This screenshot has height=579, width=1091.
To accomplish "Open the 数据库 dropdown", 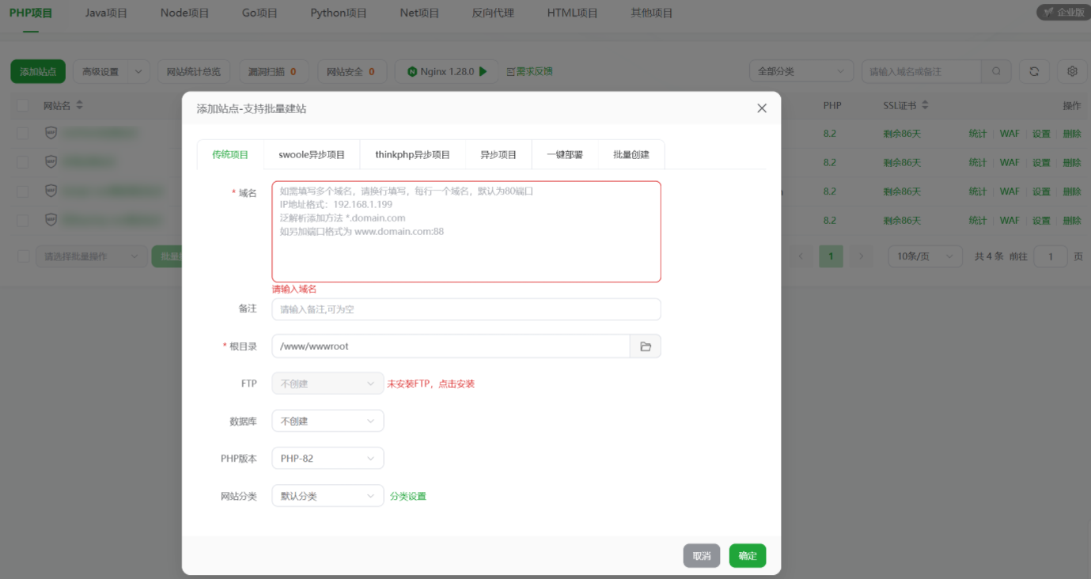I will pyautogui.click(x=328, y=421).
